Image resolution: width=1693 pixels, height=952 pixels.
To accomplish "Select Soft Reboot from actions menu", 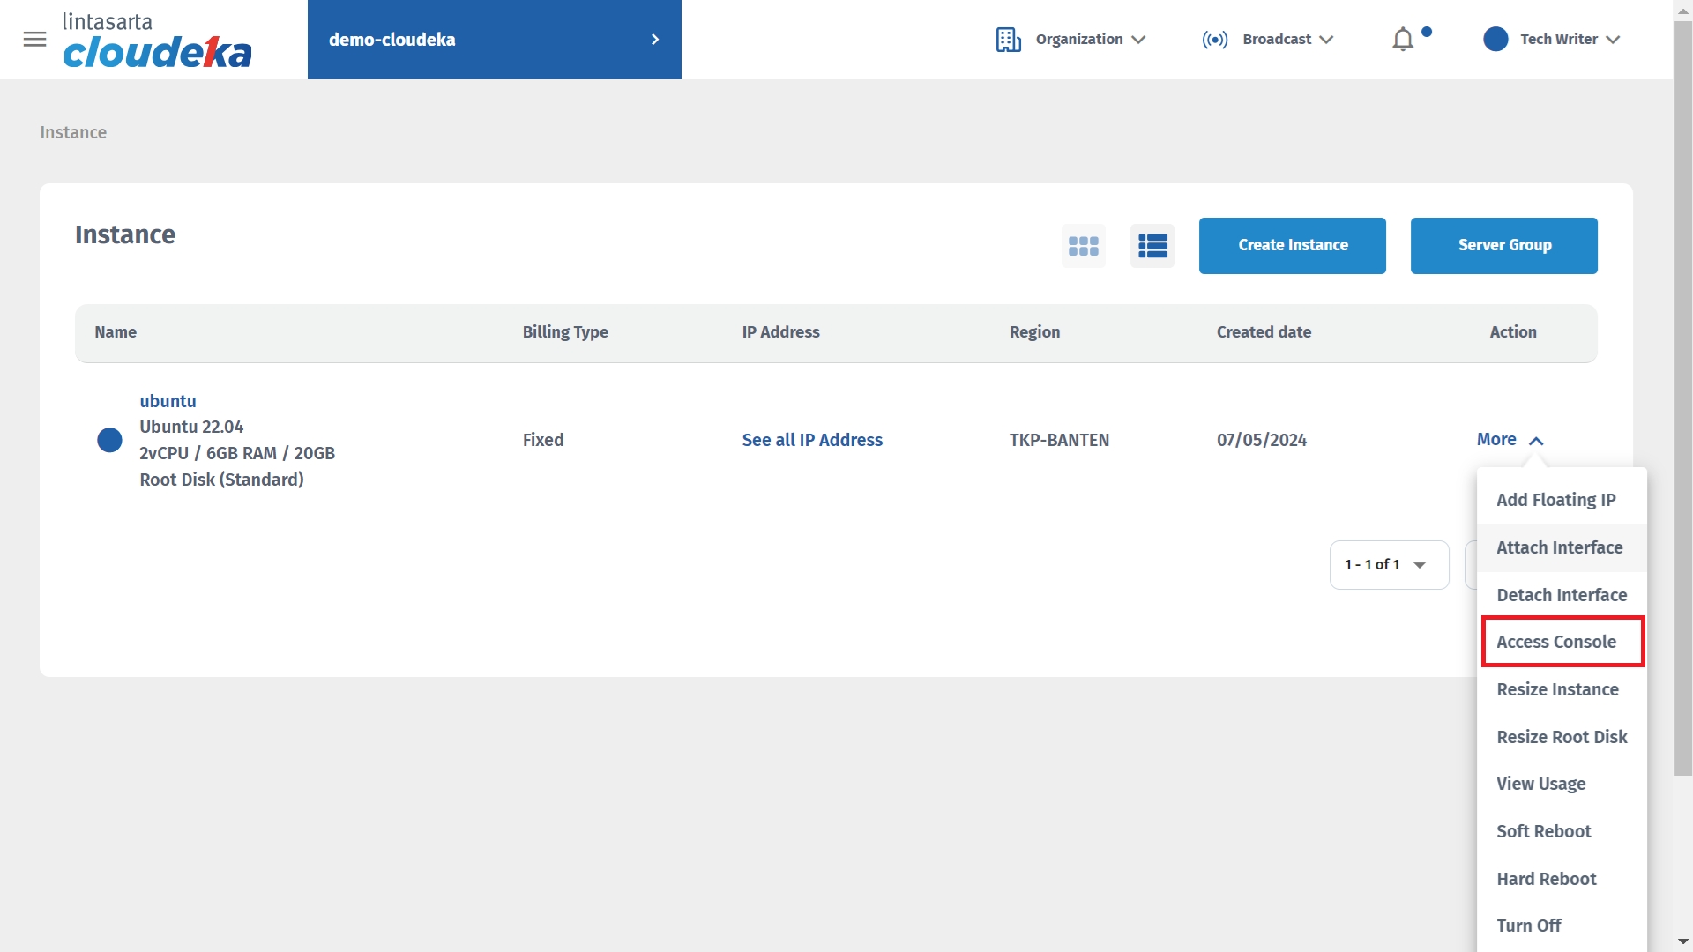I will coord(1544,831).
